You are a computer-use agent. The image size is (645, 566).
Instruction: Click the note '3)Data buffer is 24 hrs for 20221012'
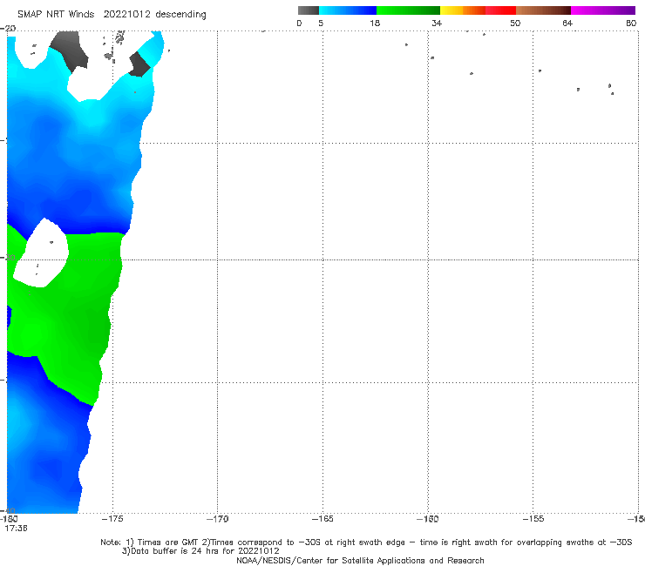tap(200, 551)
